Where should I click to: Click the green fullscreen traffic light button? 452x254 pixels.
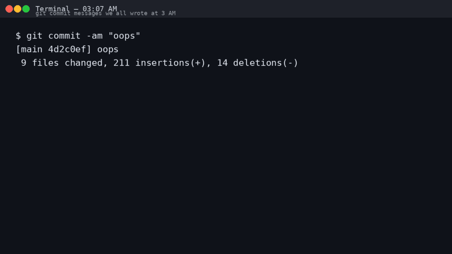click(x=26, y=8)
